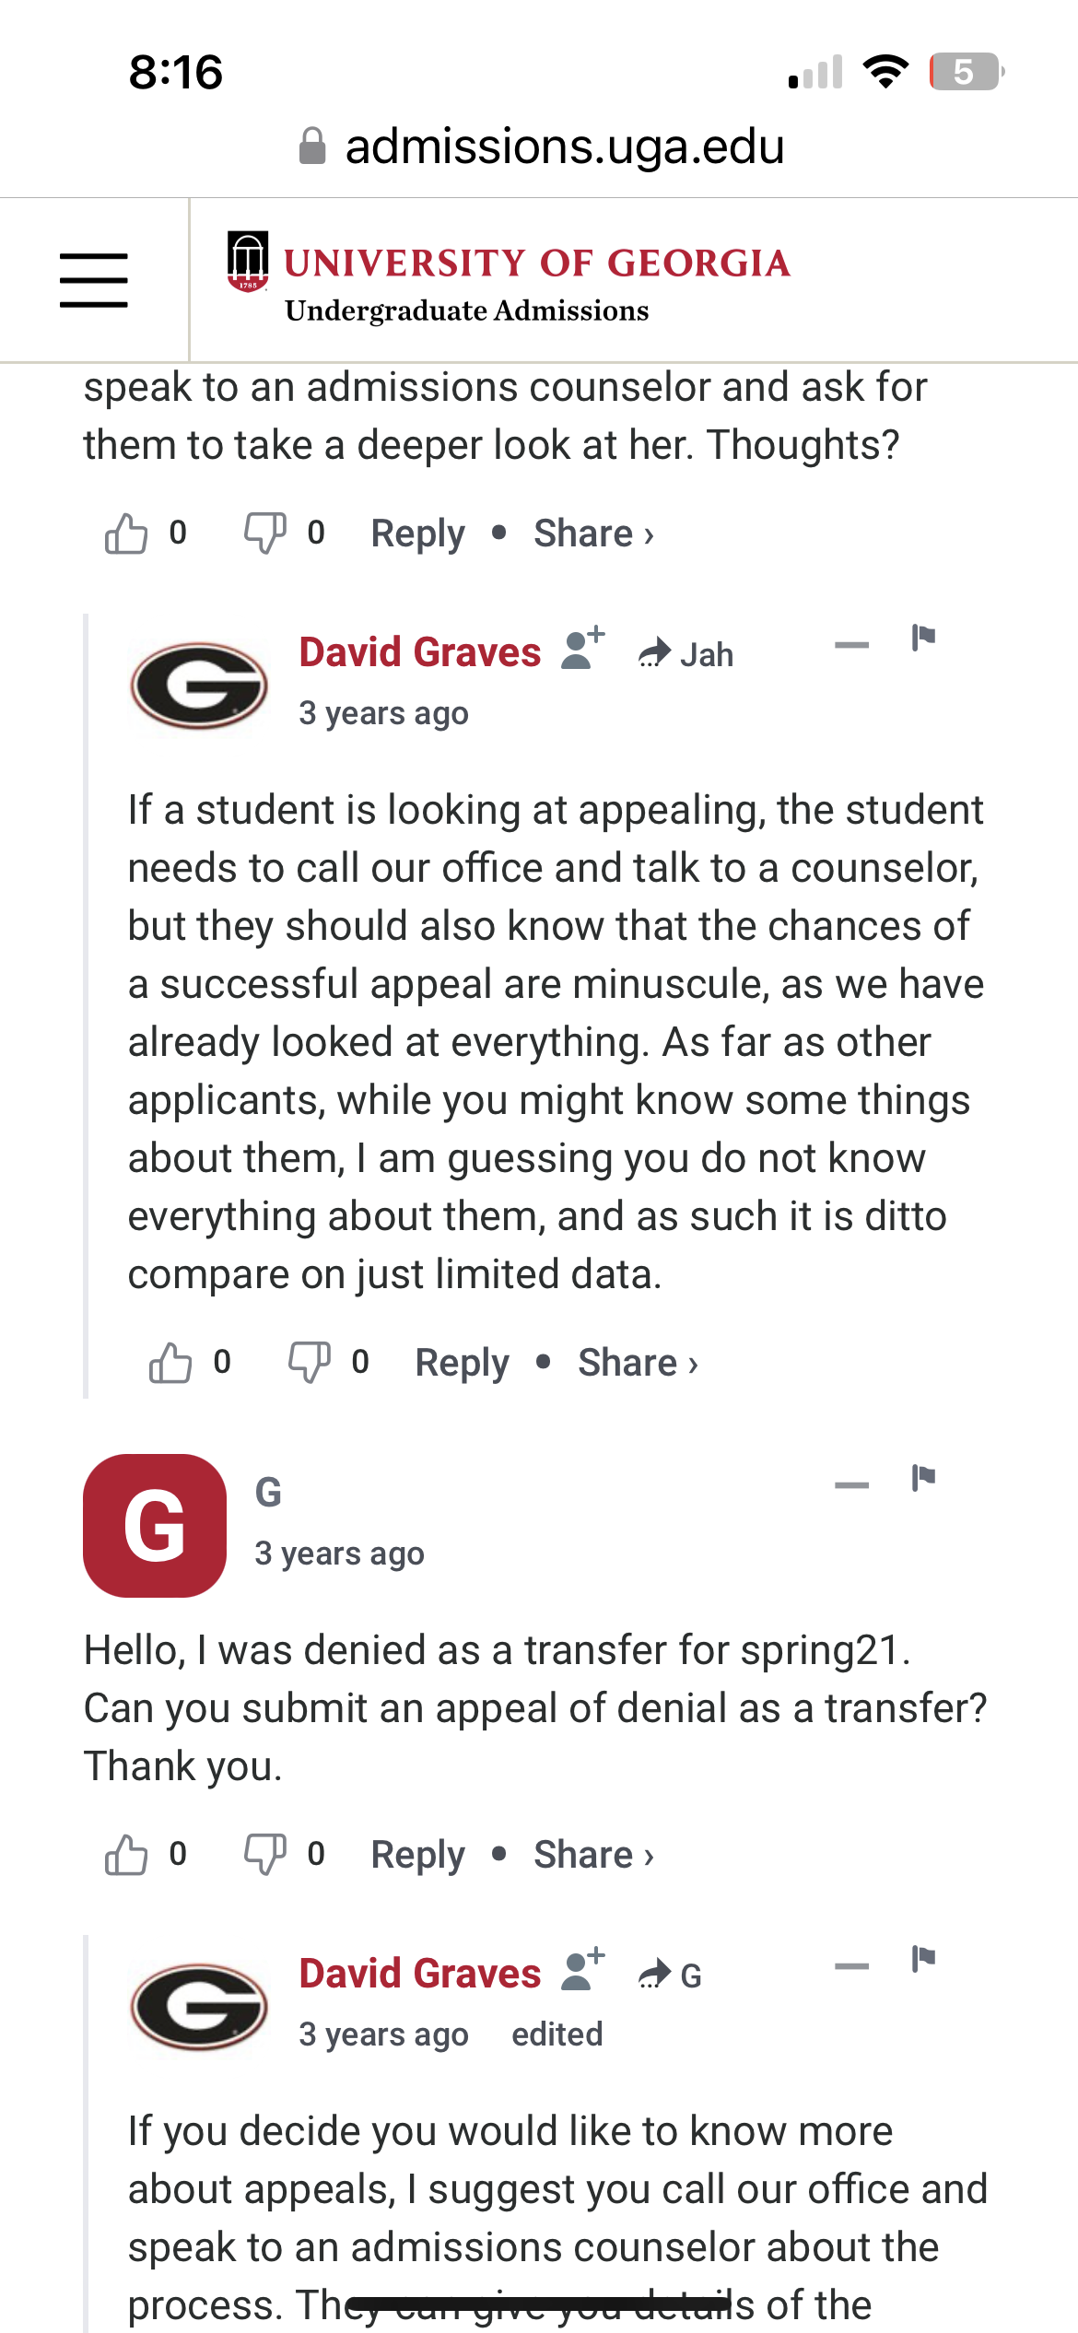This screenshot has width=1078, height=2333.
Task: Dislike David Graves' comment about appealing
Action: tap(309, 1363)
